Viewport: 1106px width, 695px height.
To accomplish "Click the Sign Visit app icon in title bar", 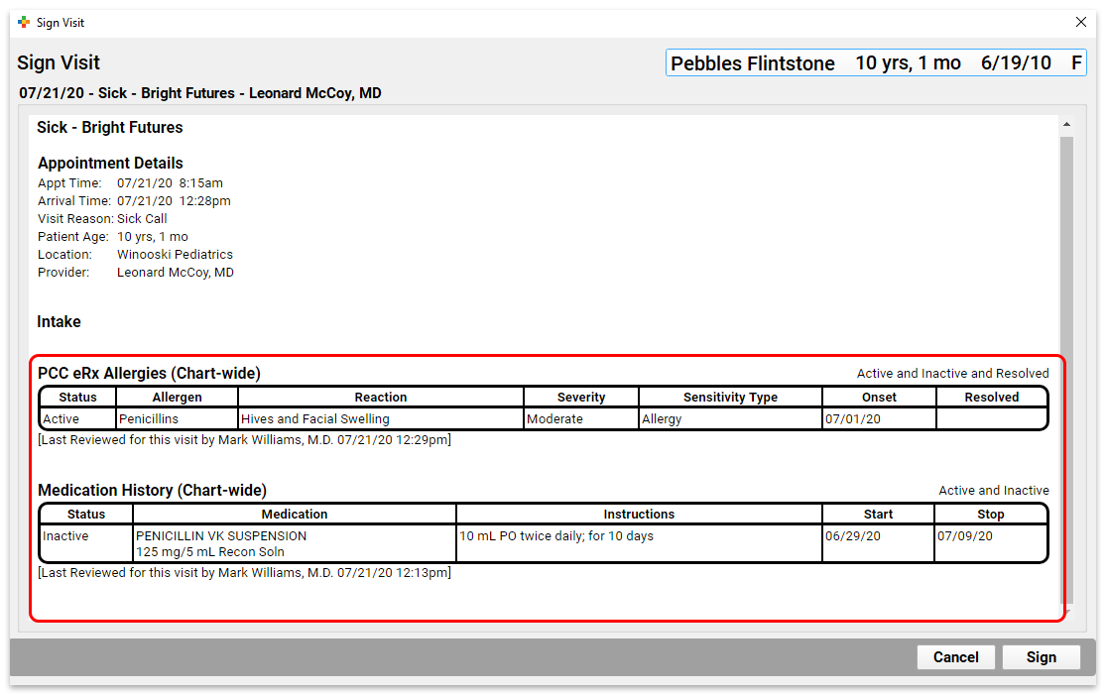I will click(24, 23).
